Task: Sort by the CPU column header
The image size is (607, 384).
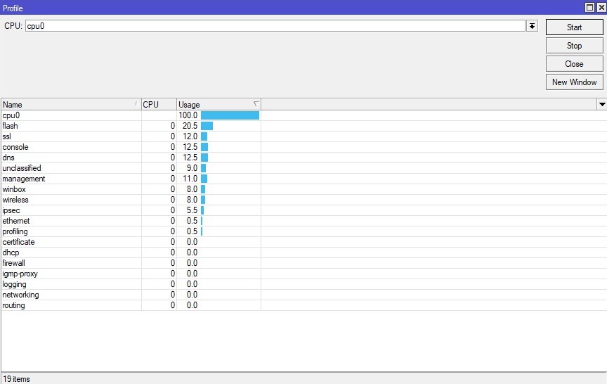Action: (x=159, y=105)
